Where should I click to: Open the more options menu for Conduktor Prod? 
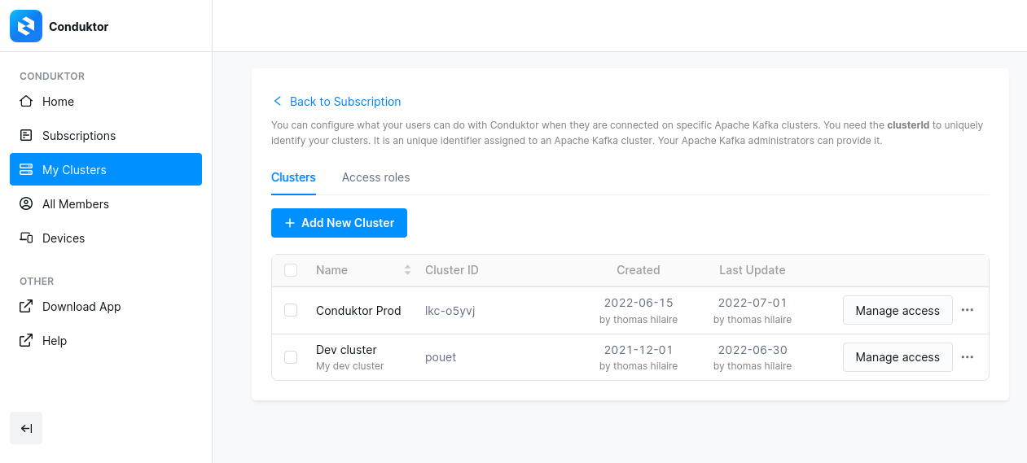point(968,310)
